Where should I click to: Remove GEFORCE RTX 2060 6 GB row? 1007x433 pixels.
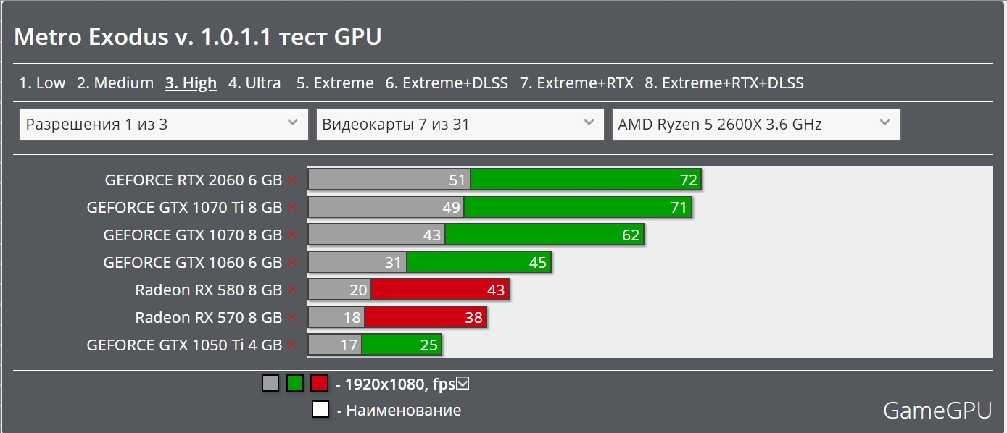tap(291, 180)
